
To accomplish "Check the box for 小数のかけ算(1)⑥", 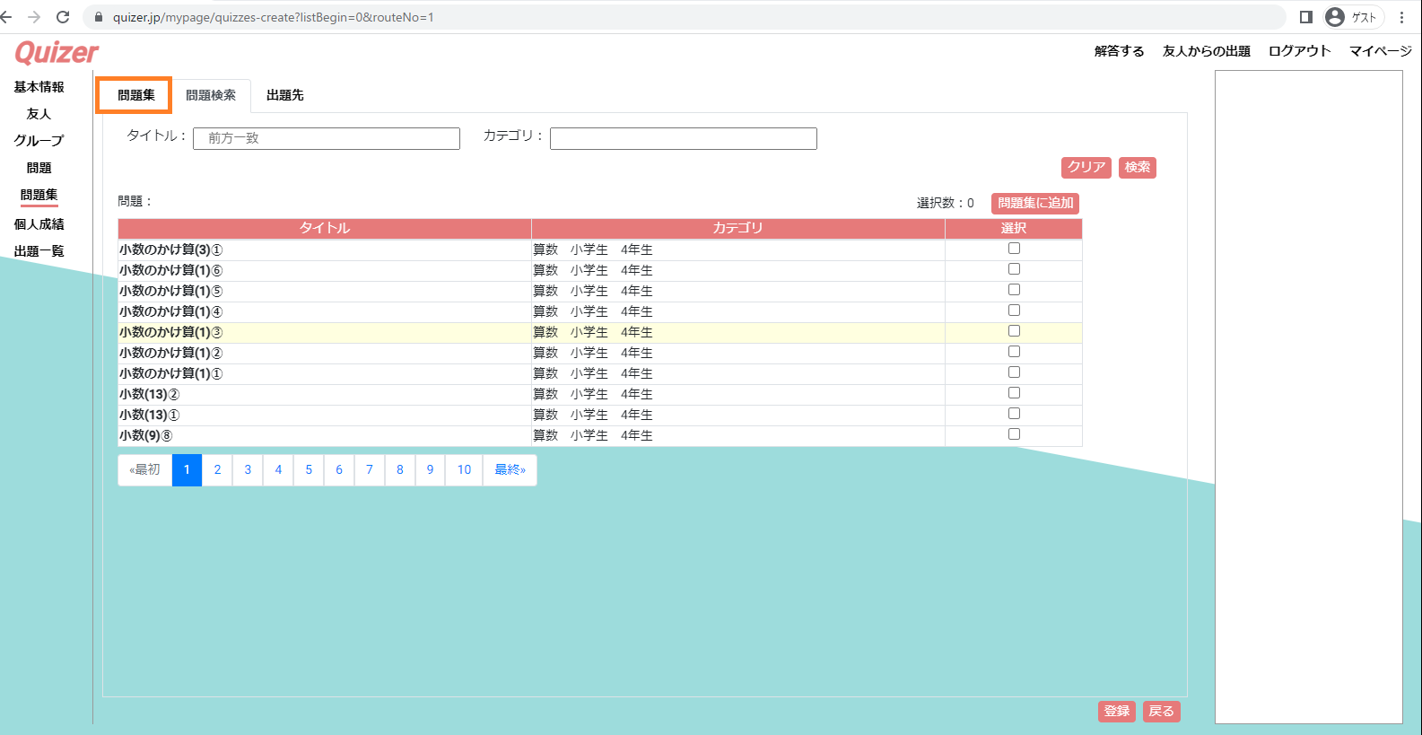I will coord(1014,269).
